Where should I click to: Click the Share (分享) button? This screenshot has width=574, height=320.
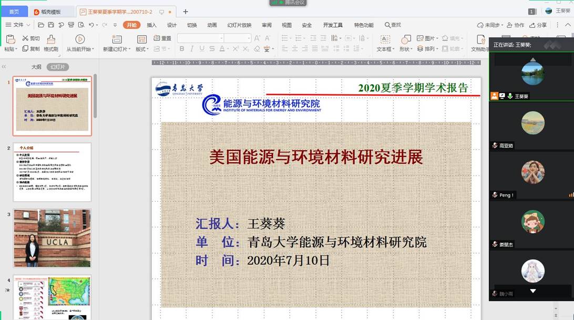tap(538, 25)
